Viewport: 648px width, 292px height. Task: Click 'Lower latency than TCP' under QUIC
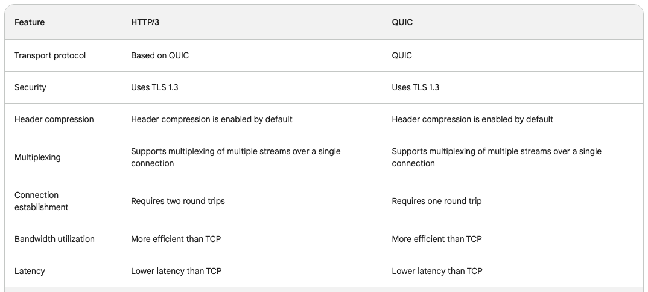pyautogui.click(x=437, y=271)
